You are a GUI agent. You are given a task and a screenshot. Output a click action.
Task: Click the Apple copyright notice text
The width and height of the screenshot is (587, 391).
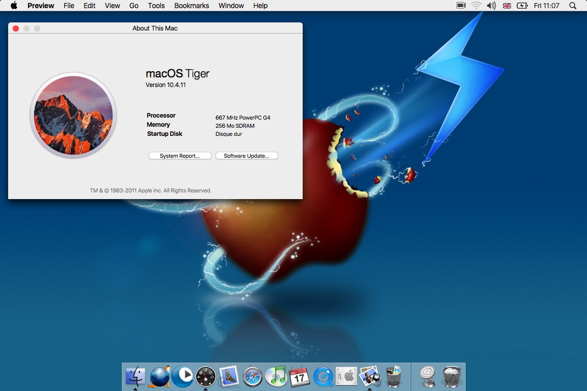pyautogui.click(x=150, y=190)
